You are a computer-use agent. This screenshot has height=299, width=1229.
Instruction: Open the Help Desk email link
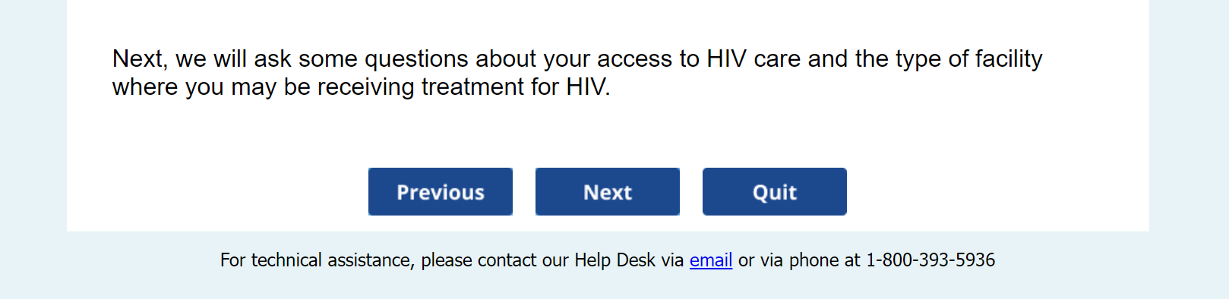(x=711, y=260)
